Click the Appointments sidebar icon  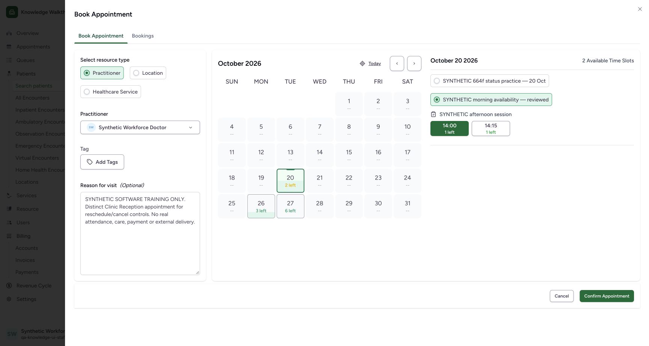[x=9, y=47]
